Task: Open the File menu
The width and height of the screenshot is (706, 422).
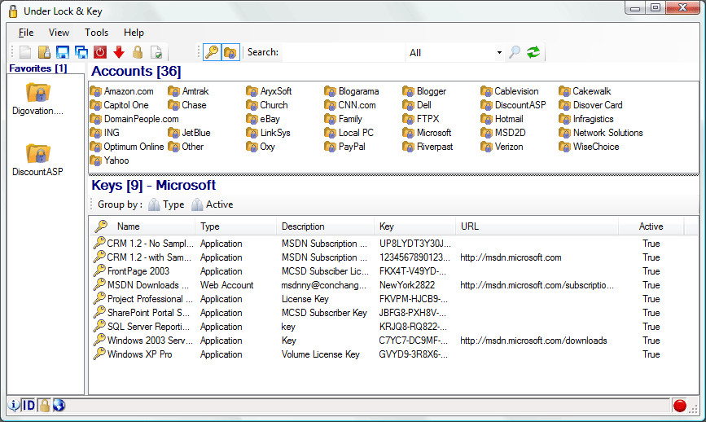Action: pyautogui.click(x=26, y=33)
